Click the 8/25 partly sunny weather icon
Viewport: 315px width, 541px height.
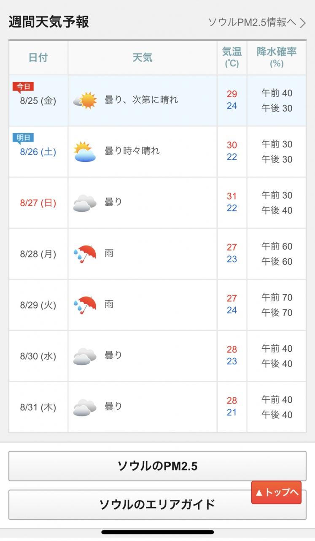tap(85, 101)
